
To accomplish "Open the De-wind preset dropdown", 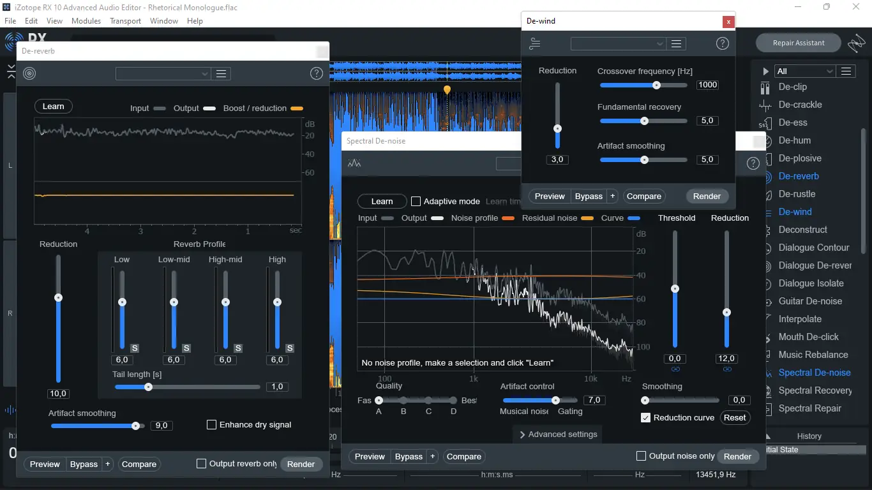I will click(619, 43).
